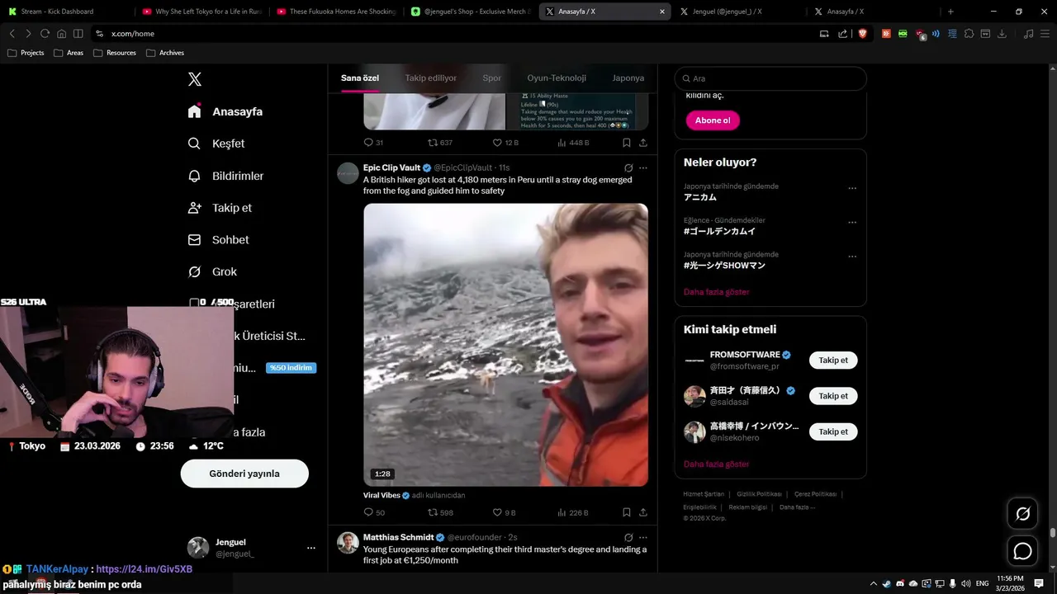Open Bildirimler notifications

point(225,176)
